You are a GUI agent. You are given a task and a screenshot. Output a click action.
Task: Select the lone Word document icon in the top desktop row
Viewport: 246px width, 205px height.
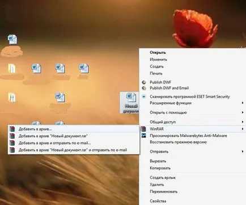tap(12, 39)
